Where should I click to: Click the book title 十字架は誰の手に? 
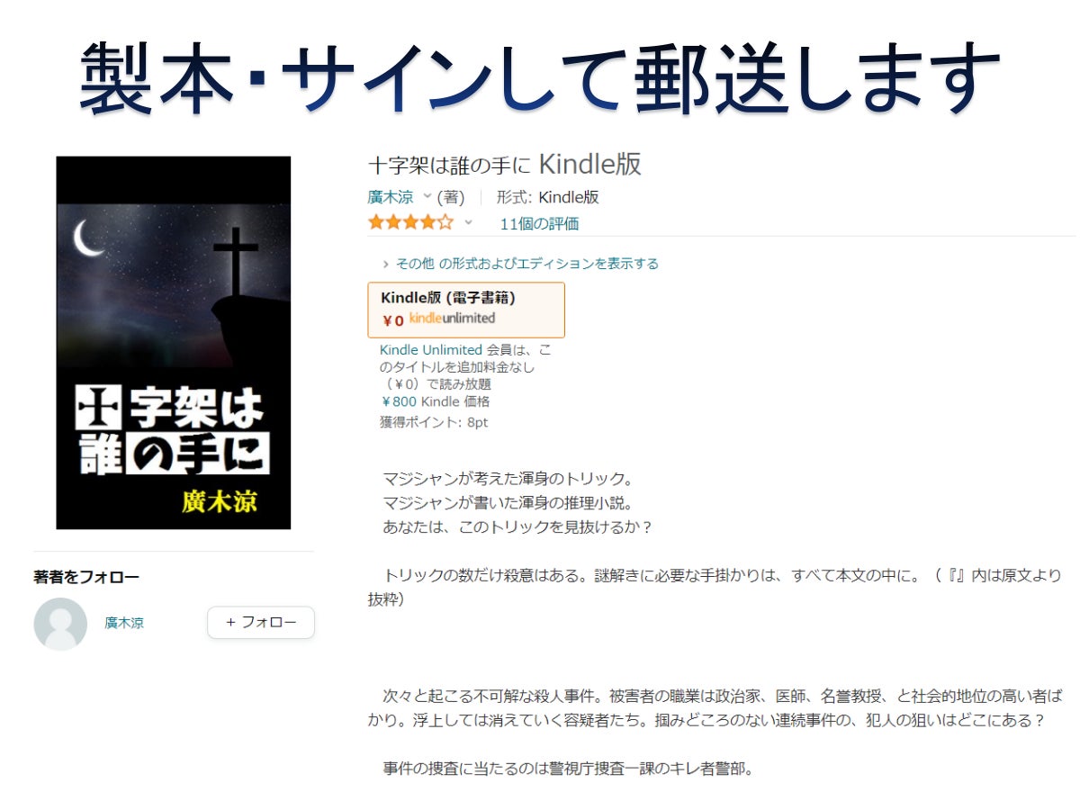pyautogui.click(x=449, y=165)
